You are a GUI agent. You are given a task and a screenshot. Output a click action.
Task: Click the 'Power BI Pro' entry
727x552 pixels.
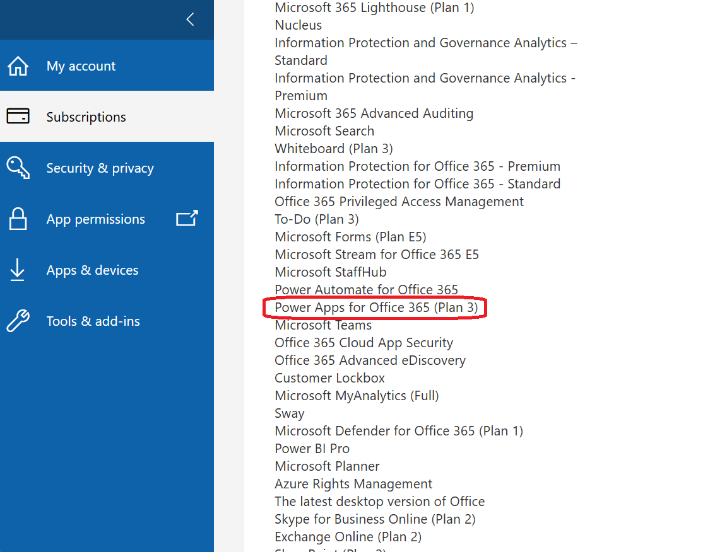(x=312, y=449)
